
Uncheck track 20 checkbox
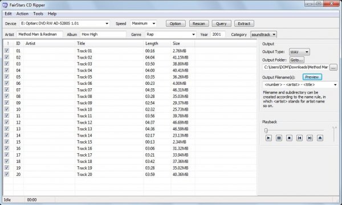[7, 174]
